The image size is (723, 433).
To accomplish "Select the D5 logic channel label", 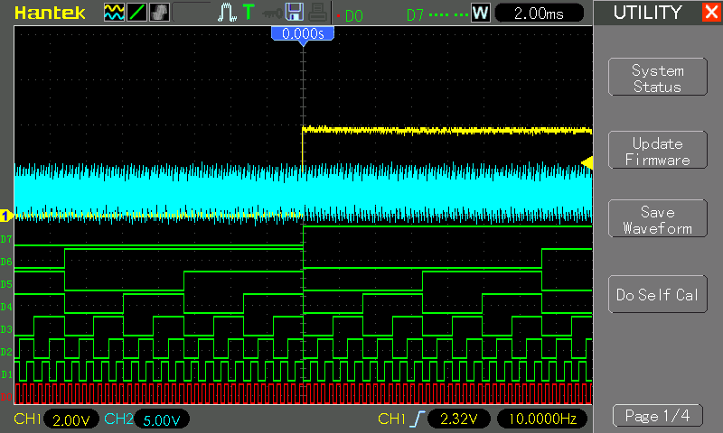I will [x=6, y=284].
